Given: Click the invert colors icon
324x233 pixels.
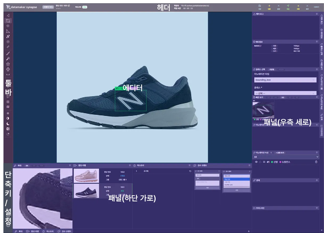Looking at the screenshot, I should pyautogui.click(x=8, y=129).
